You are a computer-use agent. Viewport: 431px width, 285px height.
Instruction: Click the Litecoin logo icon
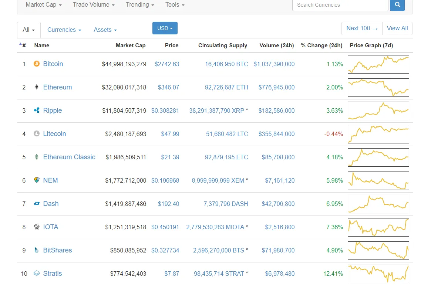pos(37,133)
